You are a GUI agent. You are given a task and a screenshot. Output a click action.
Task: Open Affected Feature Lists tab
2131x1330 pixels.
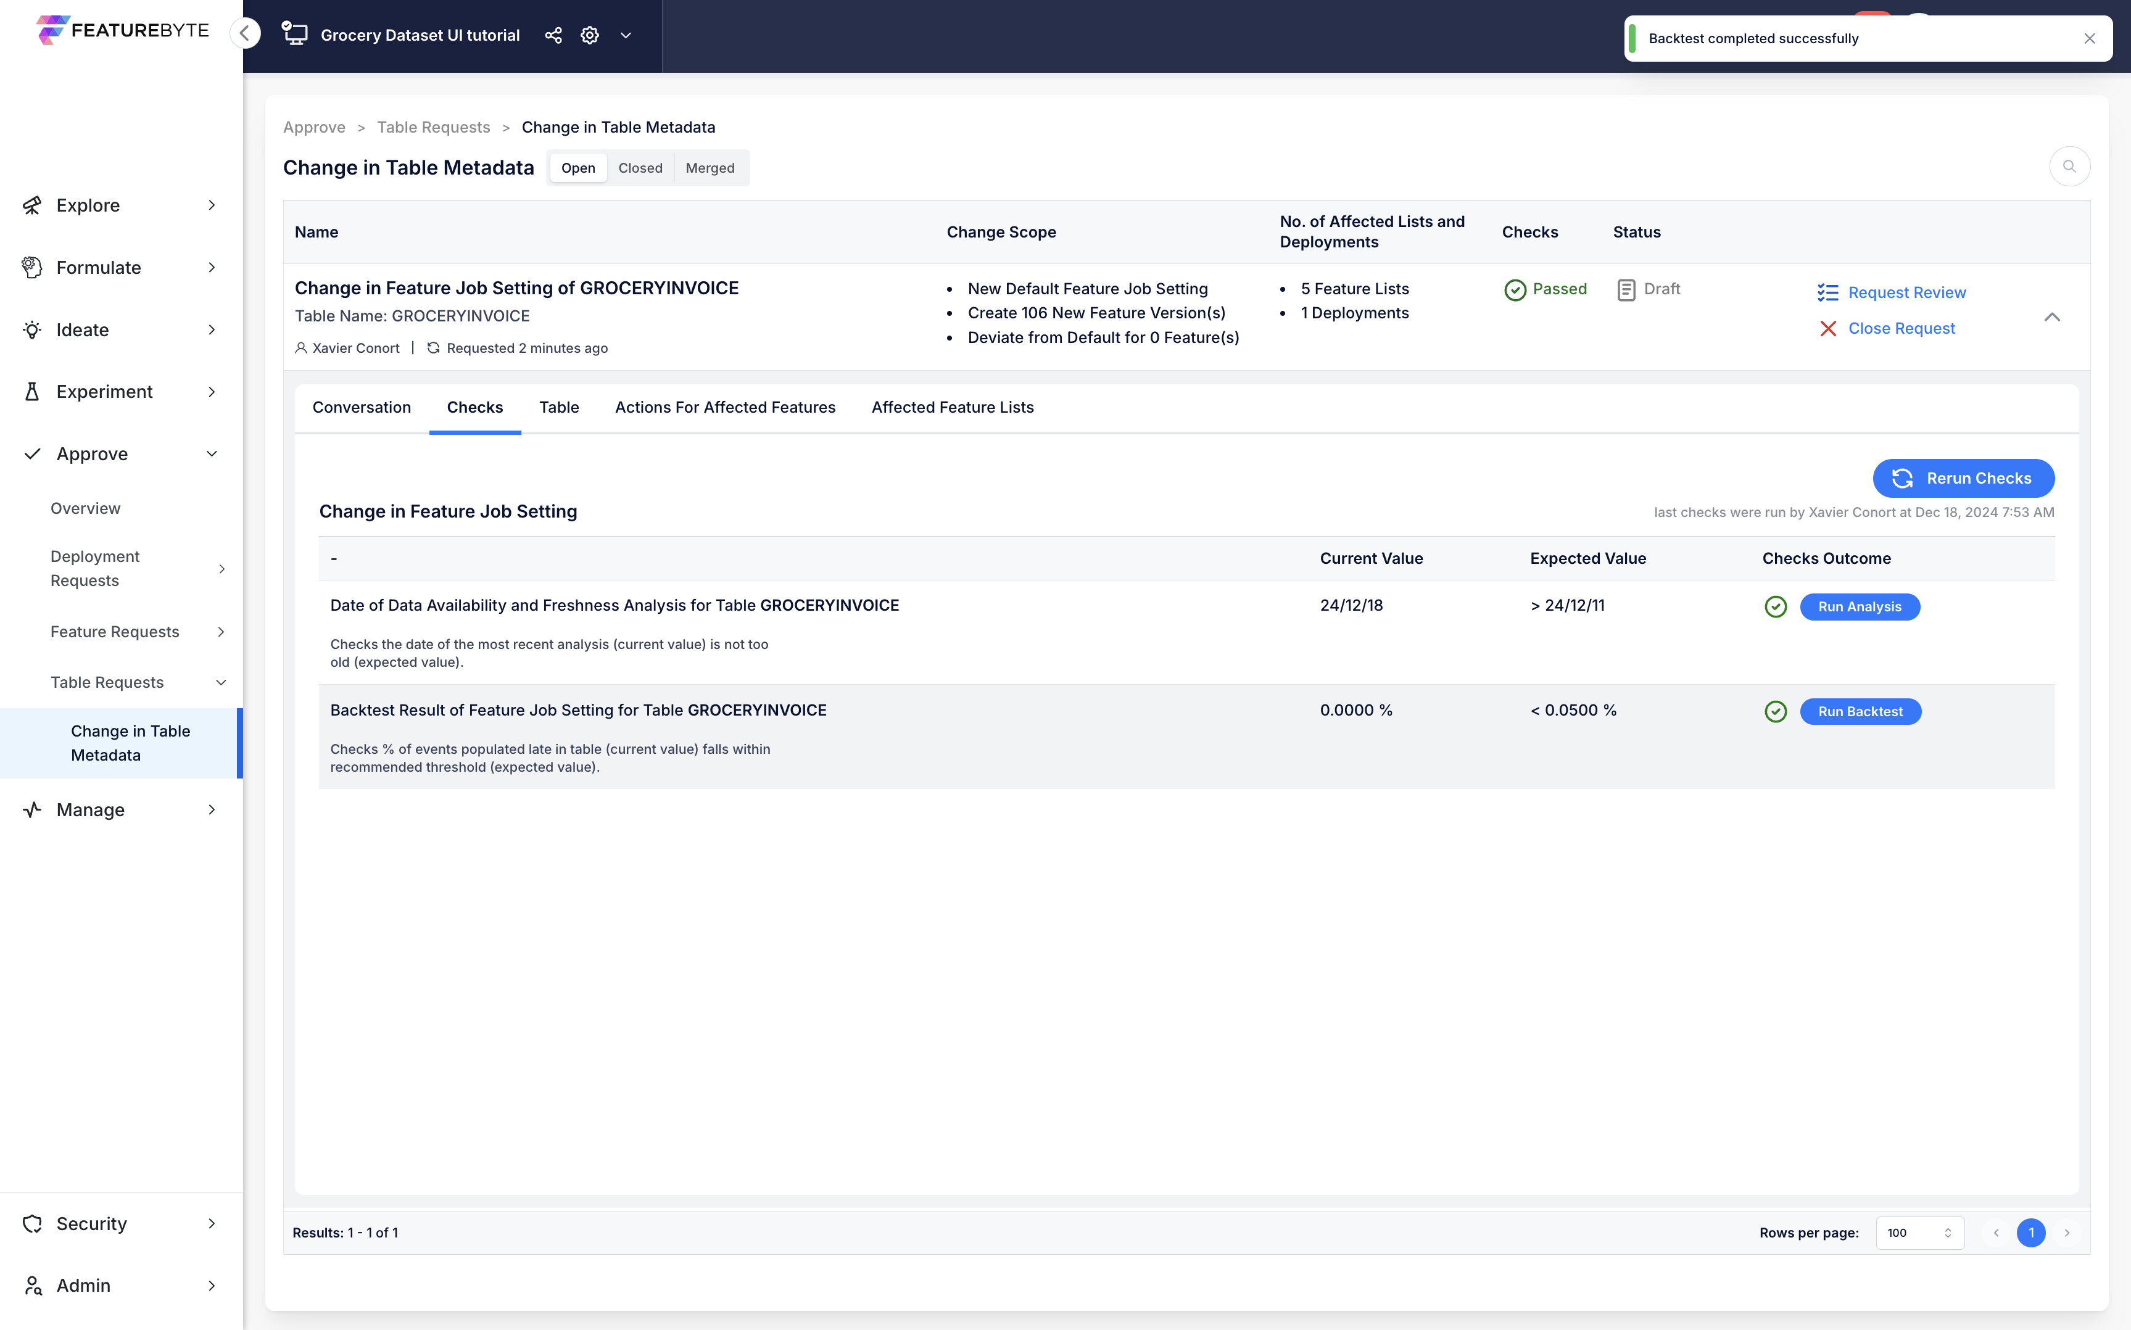(x=953, y=407)
